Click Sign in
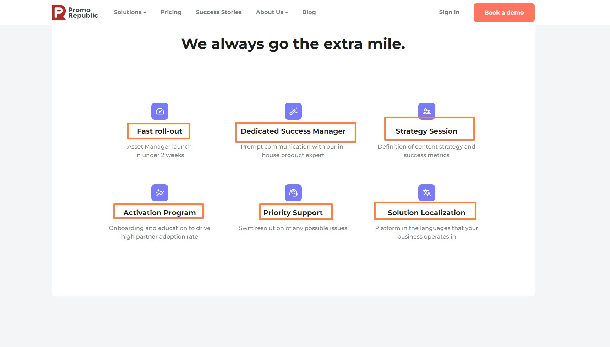Image resolution: width=610 pixels, height=347 pixels. pyautogui.click(x=449, y=12)
